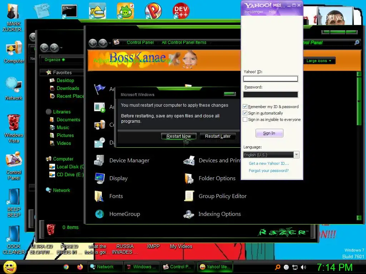Switch to Yahoo! Messenger taskbar window
This screenshot has height=274, width=366.
point(215,267)
